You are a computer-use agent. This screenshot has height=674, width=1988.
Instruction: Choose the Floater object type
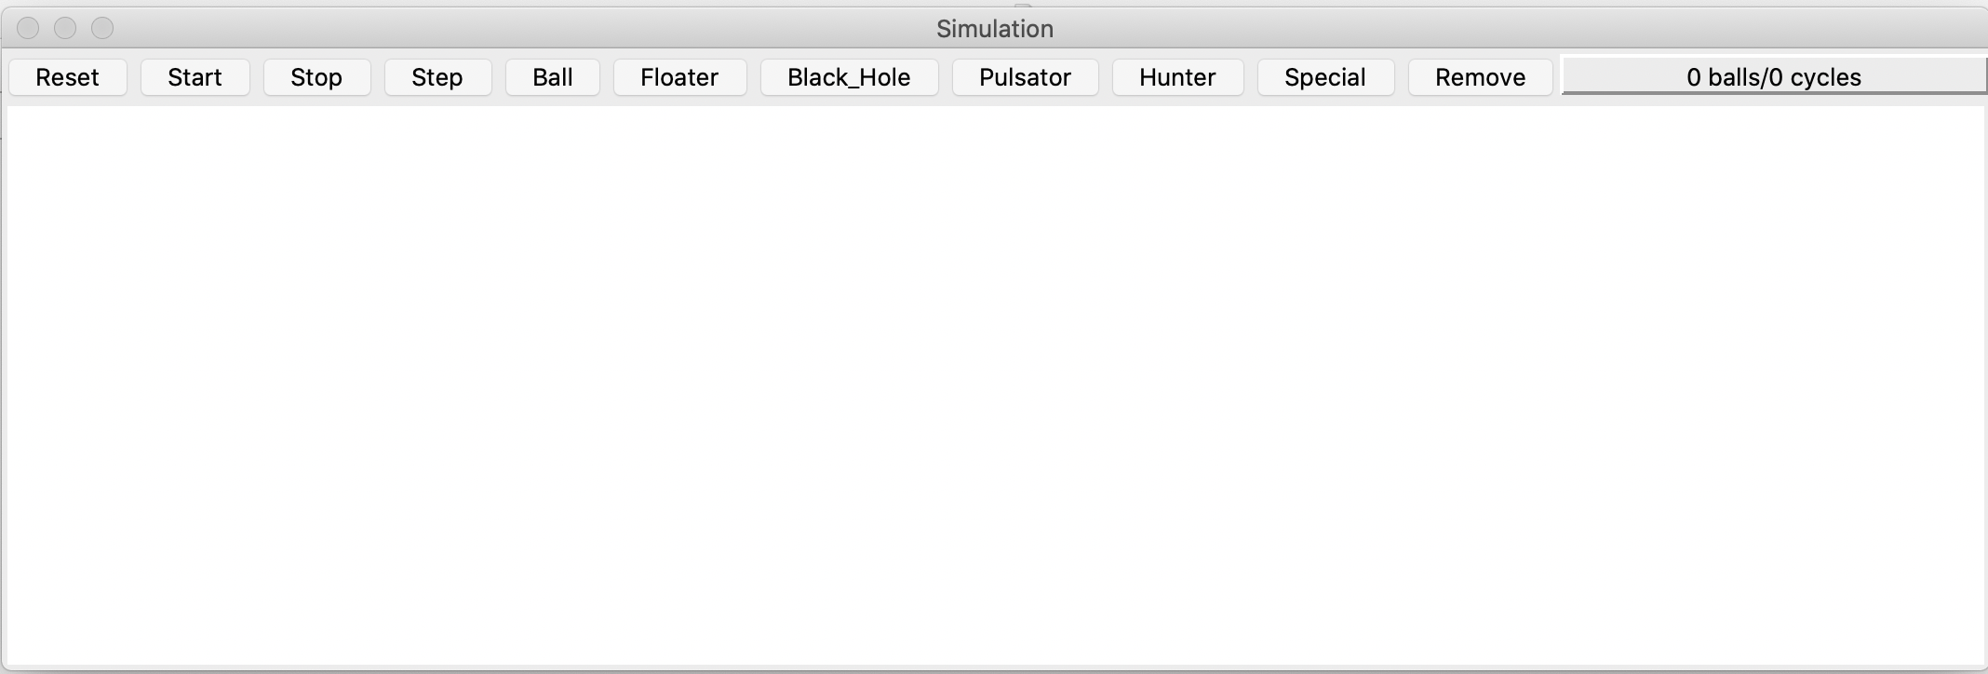[679, 77]
